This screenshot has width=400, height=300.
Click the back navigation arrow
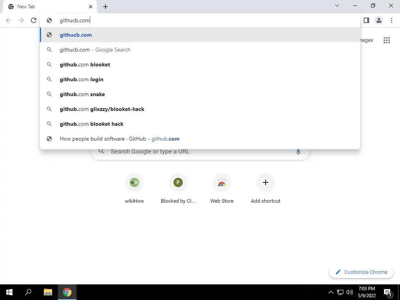click(x=9, y=20)
